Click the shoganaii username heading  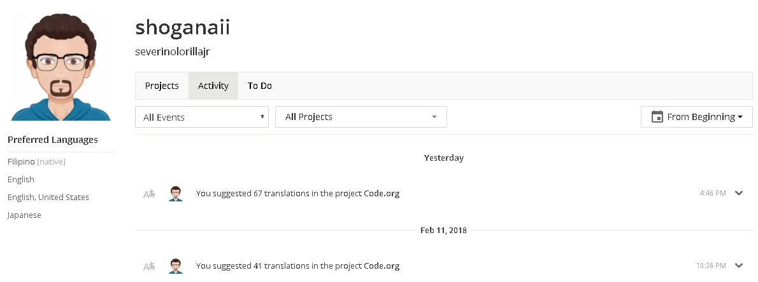tap(182, 27)
